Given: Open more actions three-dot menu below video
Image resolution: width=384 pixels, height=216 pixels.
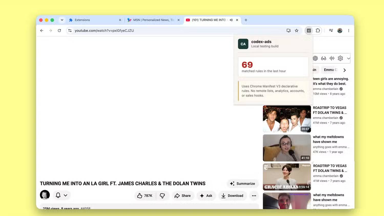Looking at the screenshot, I should [254, 196].
